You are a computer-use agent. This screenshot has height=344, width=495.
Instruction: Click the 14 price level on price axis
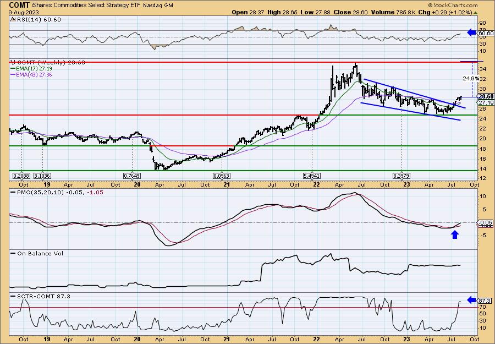482,168
